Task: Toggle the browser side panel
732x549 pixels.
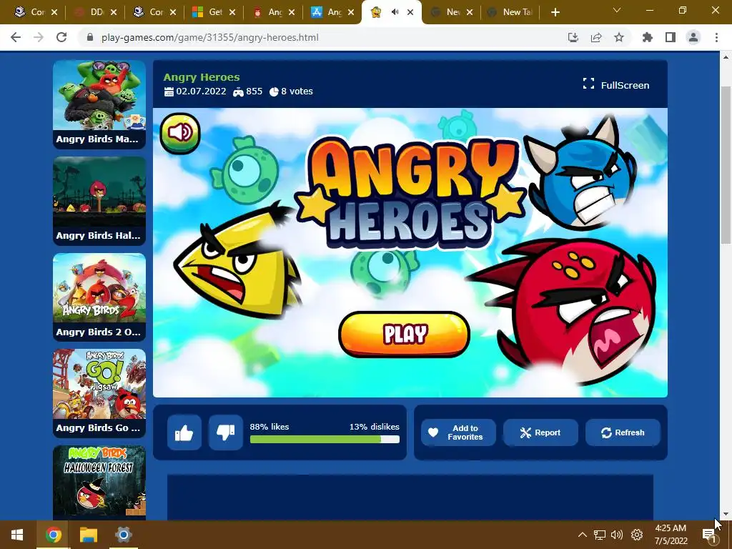Action: coord(671,37)
